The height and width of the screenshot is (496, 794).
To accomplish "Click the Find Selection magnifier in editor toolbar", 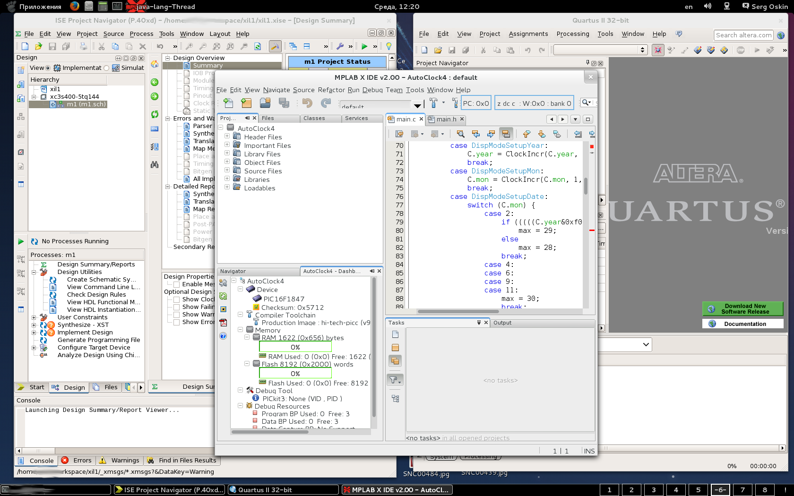I will (460, 134).
